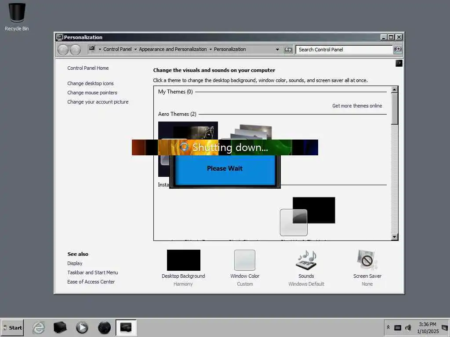Expand Personalization breadcrumb dropdown arrow
This screenshot has width=450, height=337.
[210, 49]
